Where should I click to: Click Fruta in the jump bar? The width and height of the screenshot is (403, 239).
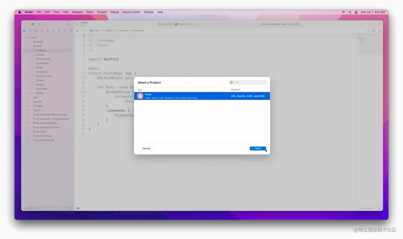tap(94, 31)
